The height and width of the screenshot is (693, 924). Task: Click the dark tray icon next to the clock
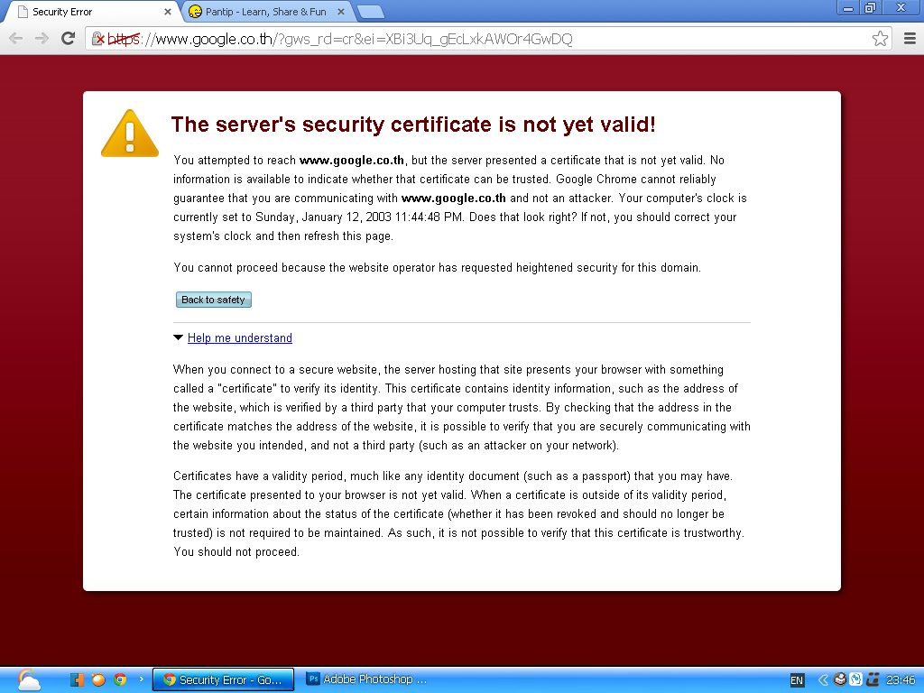(873, 679)
